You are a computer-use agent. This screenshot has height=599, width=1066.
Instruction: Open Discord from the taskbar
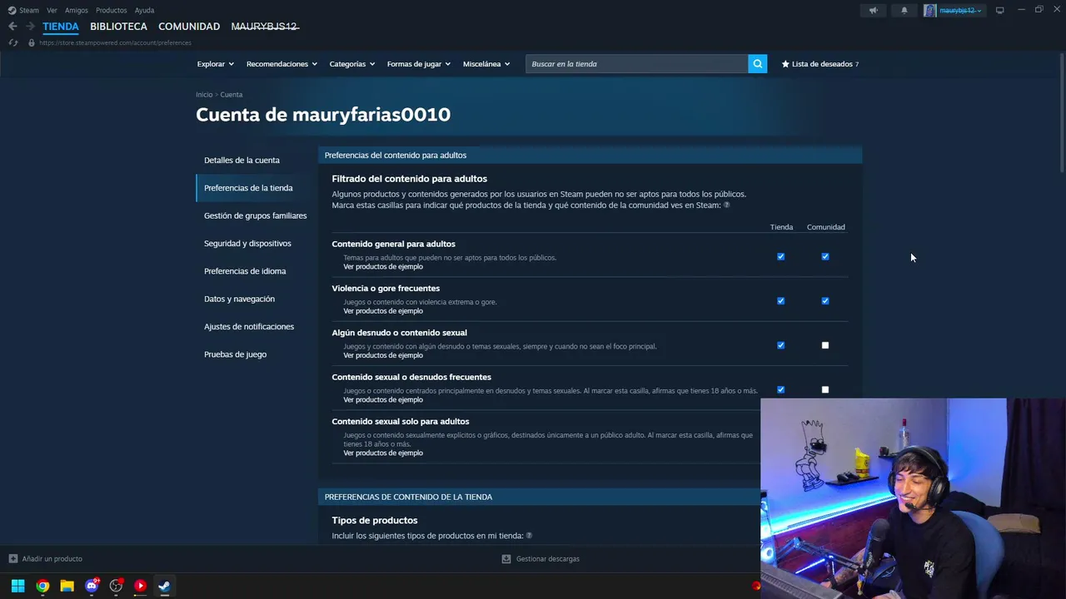point(92,586)
